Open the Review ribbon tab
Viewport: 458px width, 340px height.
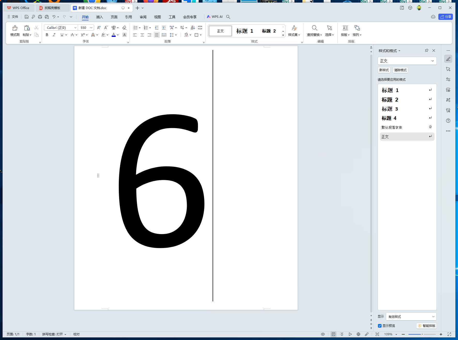143,17
